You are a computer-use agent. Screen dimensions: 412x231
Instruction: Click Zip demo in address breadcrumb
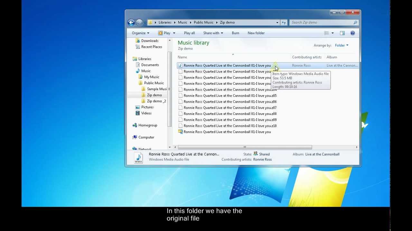click(227, 22)
